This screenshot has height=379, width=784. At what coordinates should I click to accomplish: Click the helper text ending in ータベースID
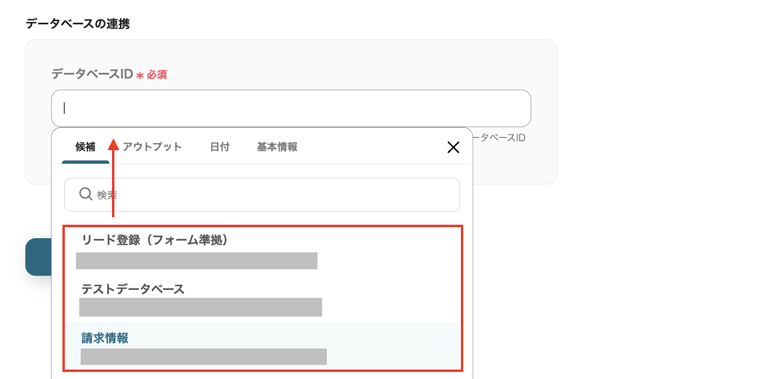click(499, 138)
